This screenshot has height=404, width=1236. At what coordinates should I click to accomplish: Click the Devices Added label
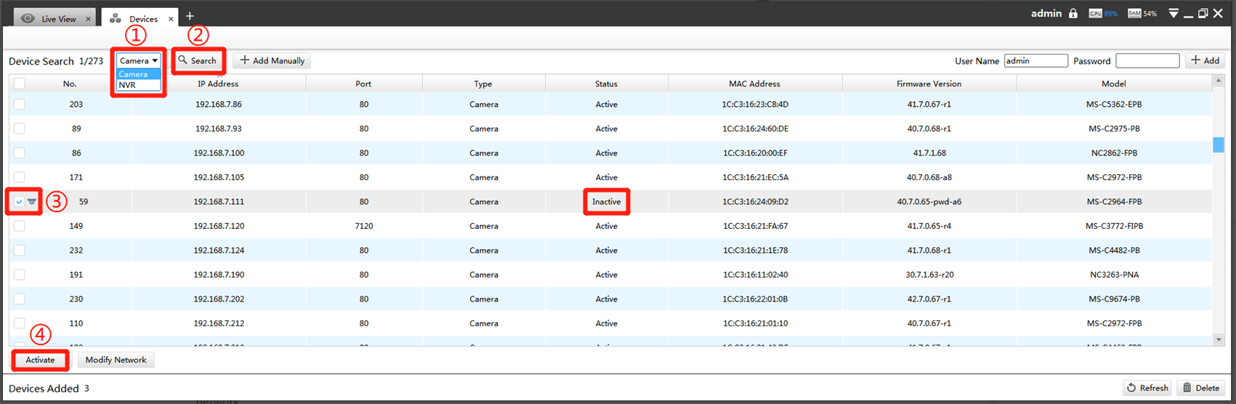pyautogui.click(x=44, y=389)
